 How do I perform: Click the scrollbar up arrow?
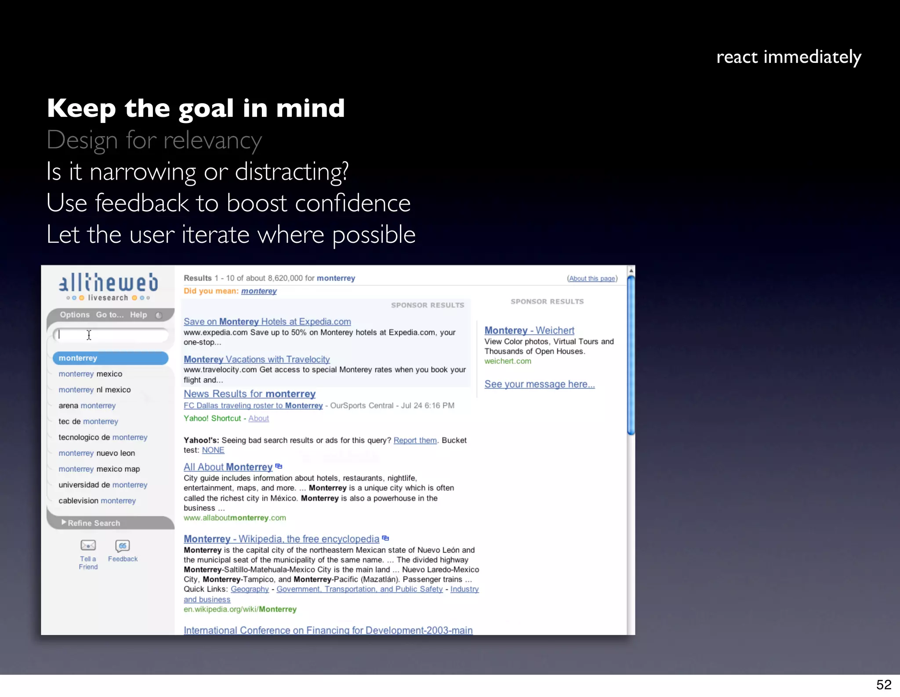pyautogui.click(x=631, y=271)
